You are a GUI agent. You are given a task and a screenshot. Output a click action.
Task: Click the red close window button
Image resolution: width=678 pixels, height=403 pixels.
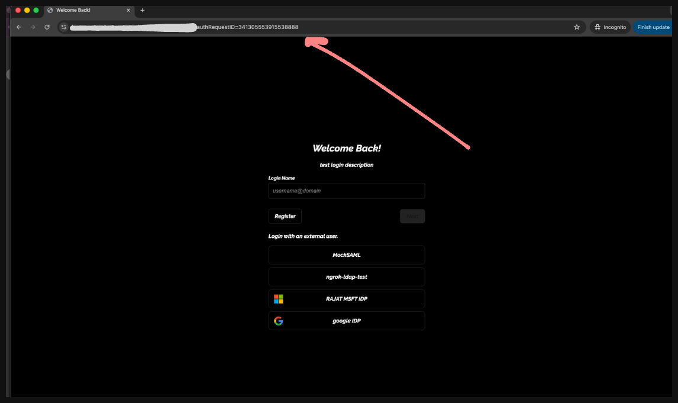18,10
